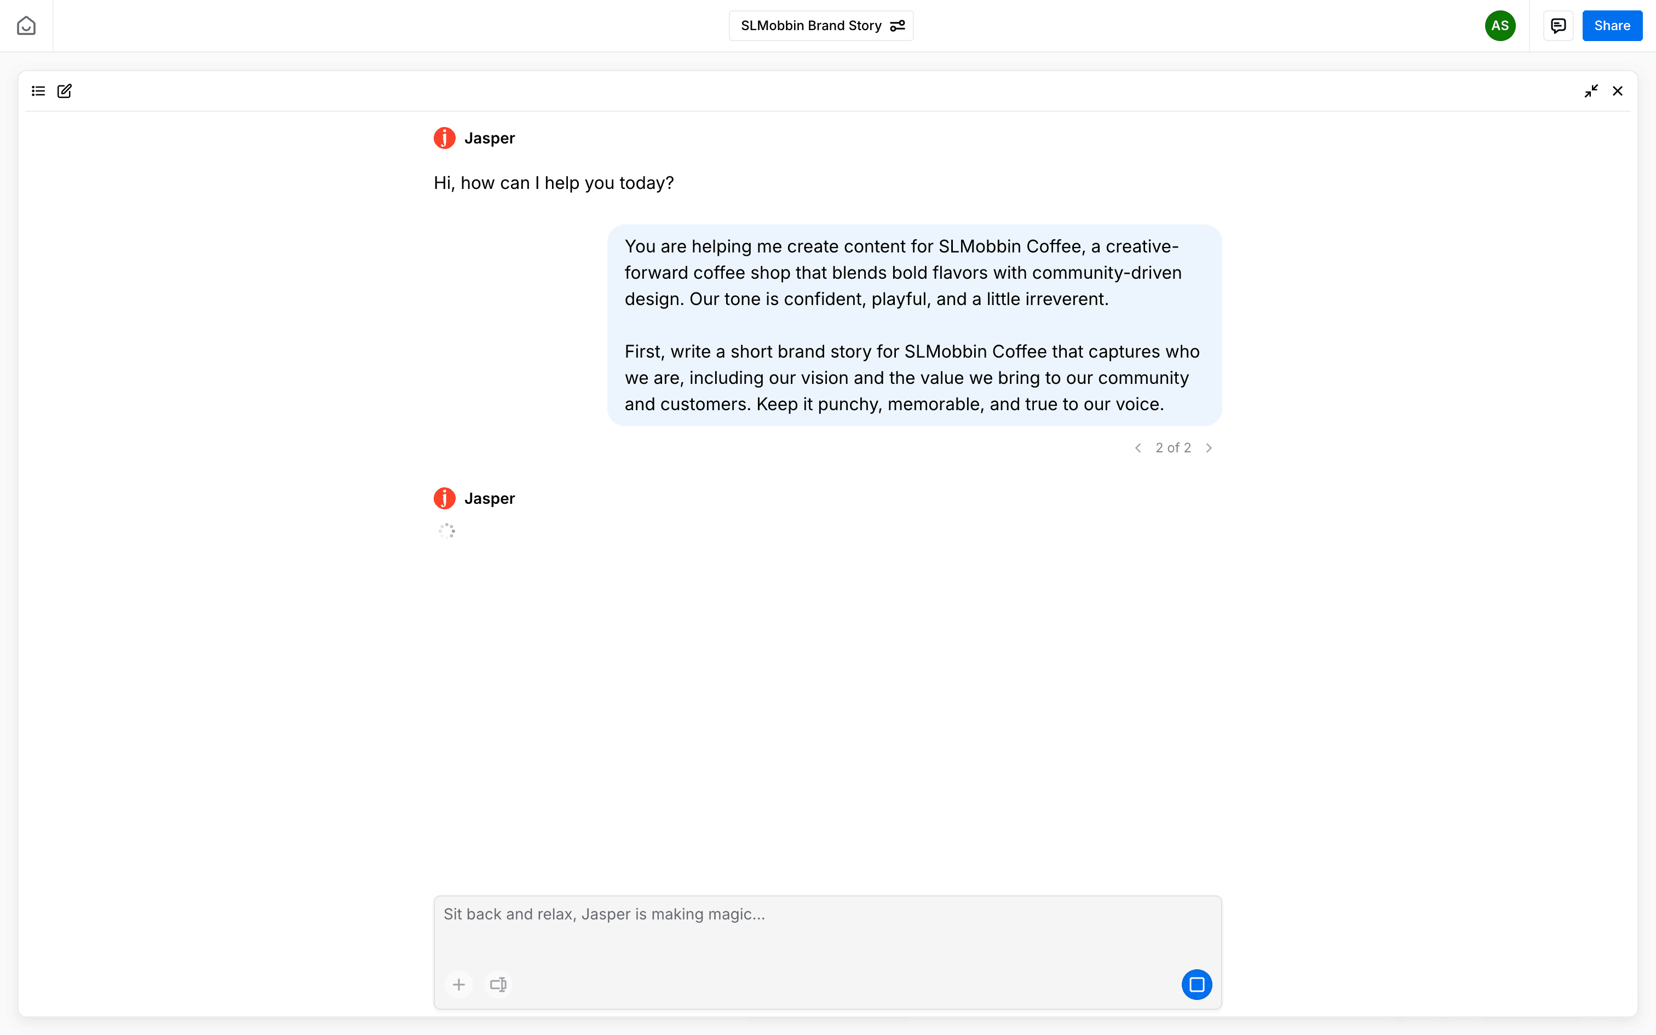Click the user prompt message bubble
The width and height of the screenshot is (1656, 1035).
click(x=914, y=325)
